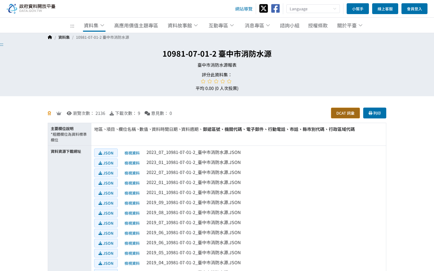The image size is (434, 271).
Task: Click the second rating star
Action: [210, 81]
